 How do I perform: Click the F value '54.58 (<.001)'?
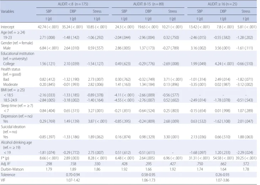click(223, 158)
